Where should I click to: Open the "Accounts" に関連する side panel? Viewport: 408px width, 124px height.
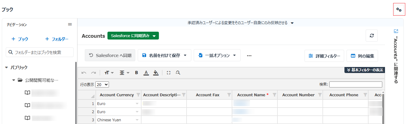pyautogui.click(x=396, y=60)
